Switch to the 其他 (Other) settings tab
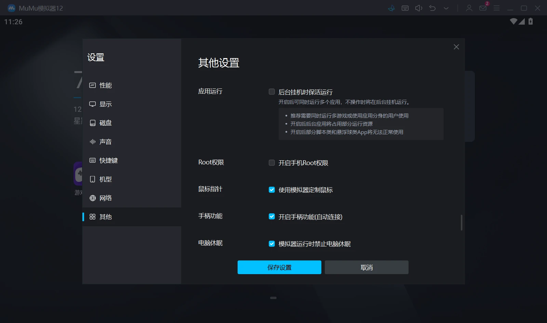This screenshot has width=547, height=323. click(x=105, y=217)
